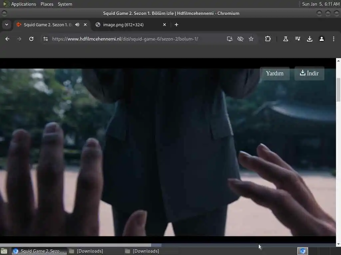Image resolution: width=341 pixels, height=255 pixels.
Task: Click the scroll down arrow
Action: [x=338, y=244]
